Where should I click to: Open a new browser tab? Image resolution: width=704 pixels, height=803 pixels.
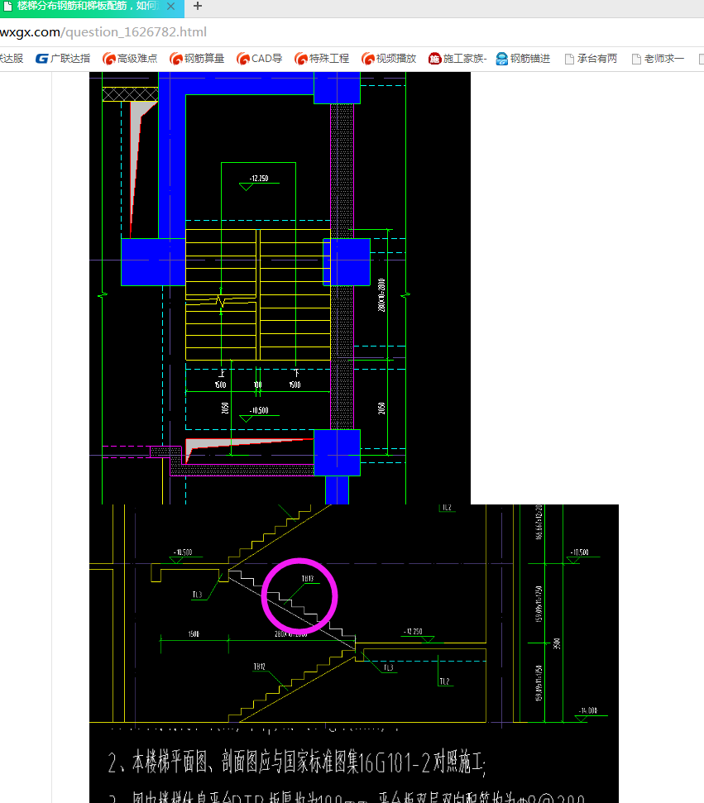tap(197, 6)
